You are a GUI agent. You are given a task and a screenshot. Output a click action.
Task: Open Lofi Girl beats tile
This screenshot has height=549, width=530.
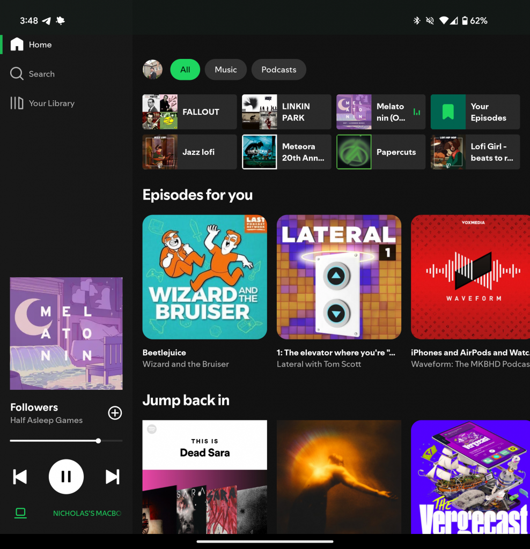[x=475, y=152]
